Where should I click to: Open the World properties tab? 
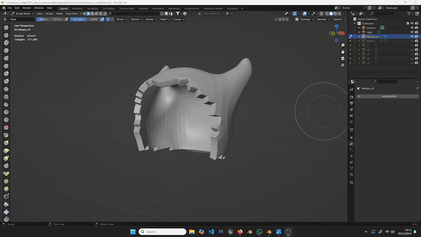352,122
